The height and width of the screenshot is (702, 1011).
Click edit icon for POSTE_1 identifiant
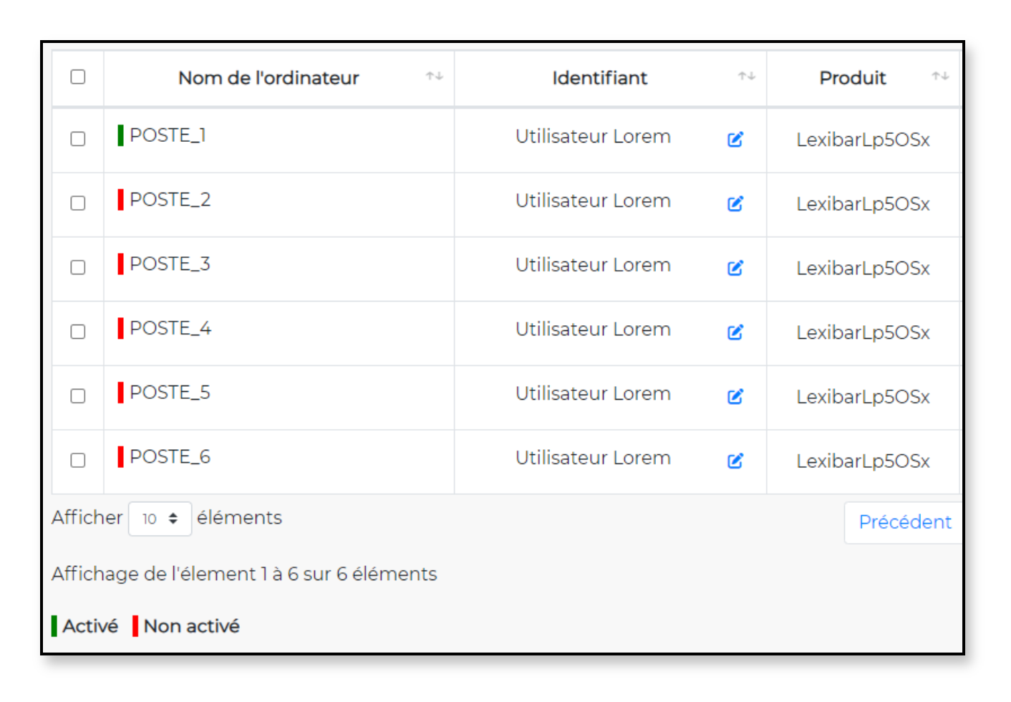[x=735, y=139]
